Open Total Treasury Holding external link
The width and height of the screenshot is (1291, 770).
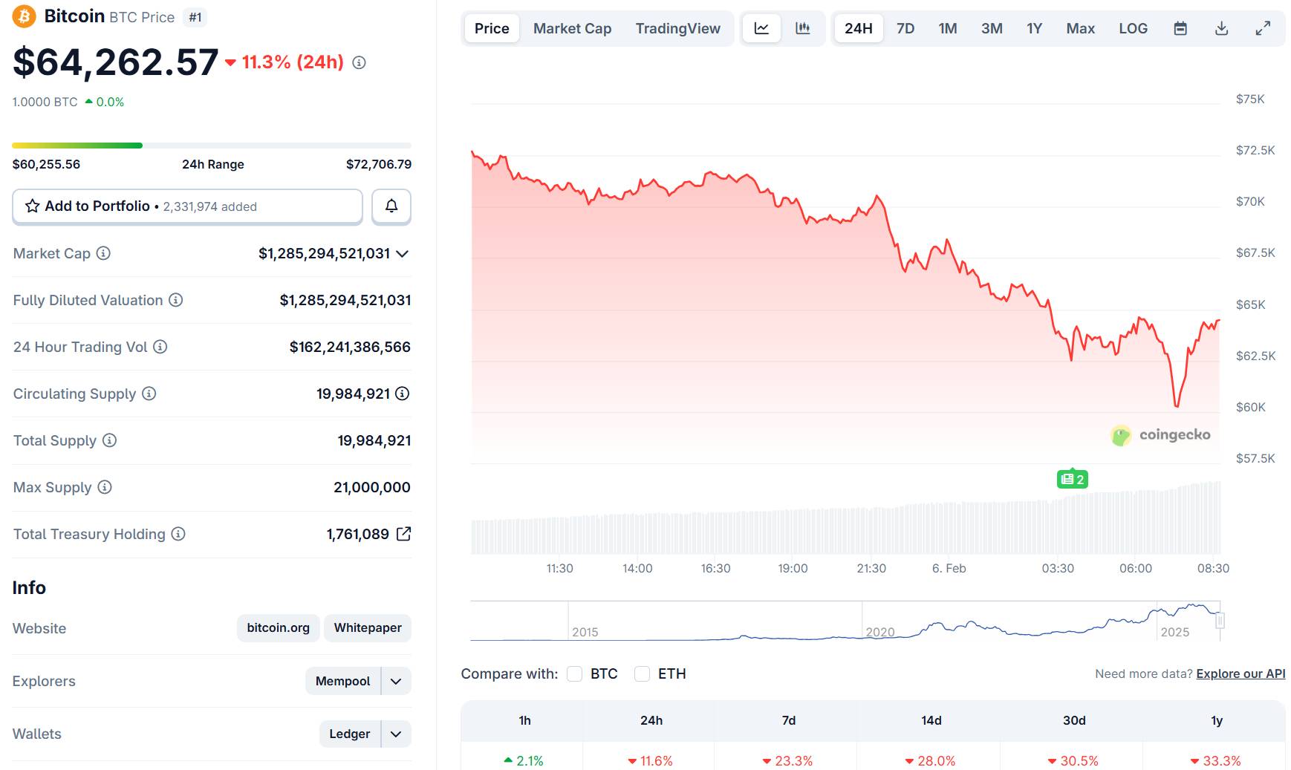403,533
